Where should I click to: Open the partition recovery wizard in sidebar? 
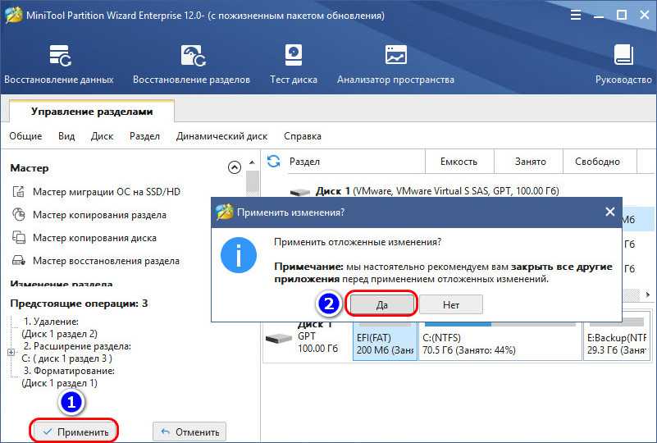pyautogui.click(x=106, y=261)
